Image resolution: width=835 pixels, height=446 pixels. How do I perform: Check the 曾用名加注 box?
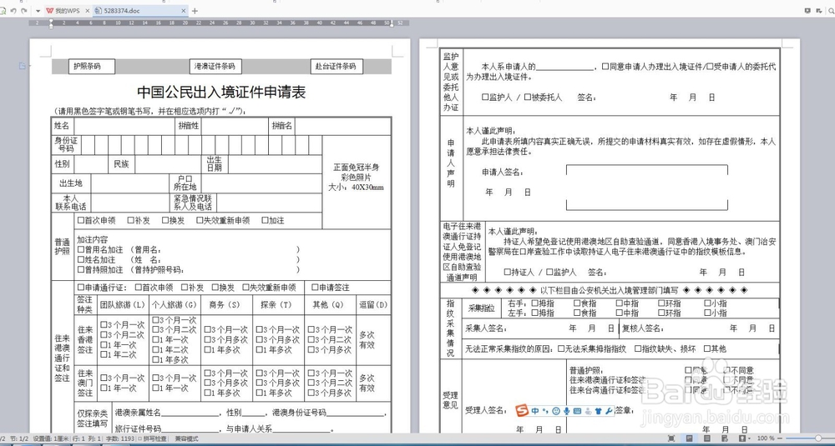coord(80,249)
